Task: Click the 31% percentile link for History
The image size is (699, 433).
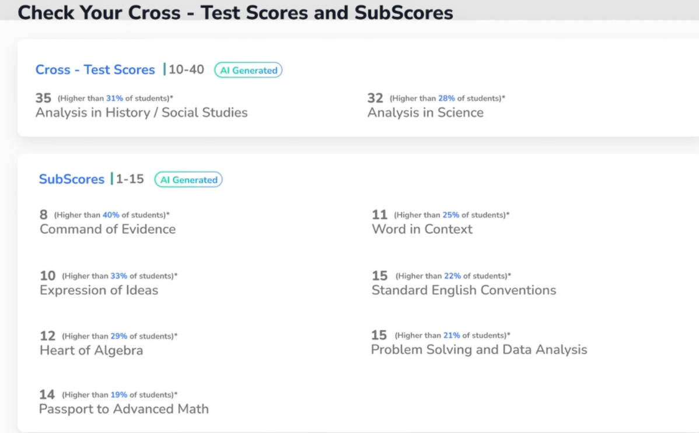Action: tap(114, 98)
